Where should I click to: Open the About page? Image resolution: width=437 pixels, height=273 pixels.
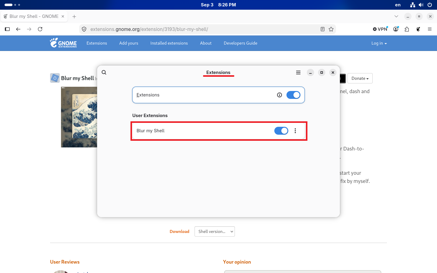click(206, 43)
